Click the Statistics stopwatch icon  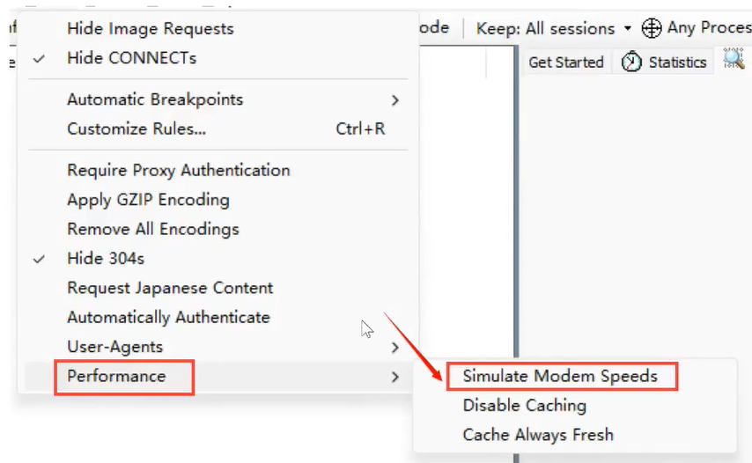coord(631,62)
